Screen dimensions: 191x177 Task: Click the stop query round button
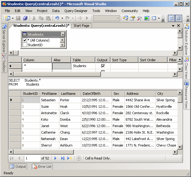(x=79, y=158)
